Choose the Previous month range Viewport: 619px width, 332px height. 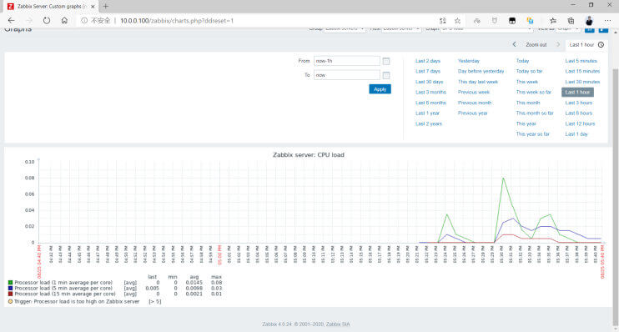[475, 103]
